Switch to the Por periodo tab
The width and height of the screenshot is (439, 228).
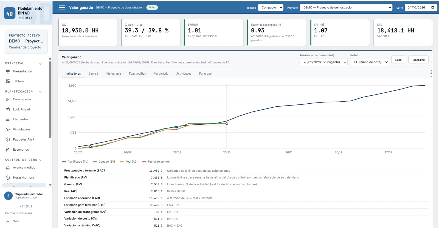point(161,74)
